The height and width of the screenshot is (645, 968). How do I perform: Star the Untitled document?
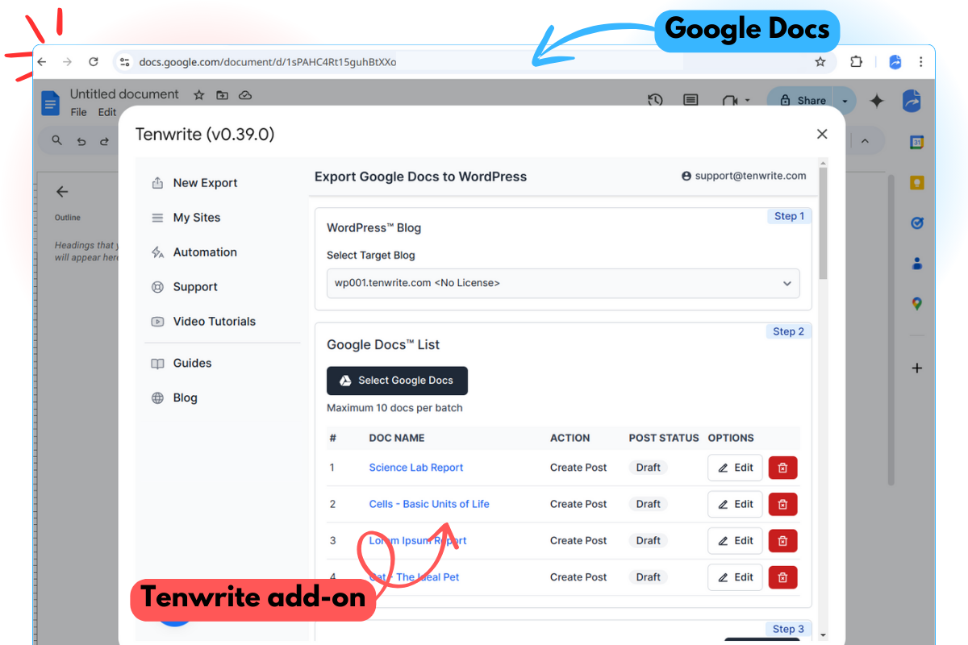[x=199, y=95]
